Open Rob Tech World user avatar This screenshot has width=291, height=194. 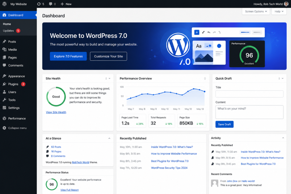click(x=286, y=4)
